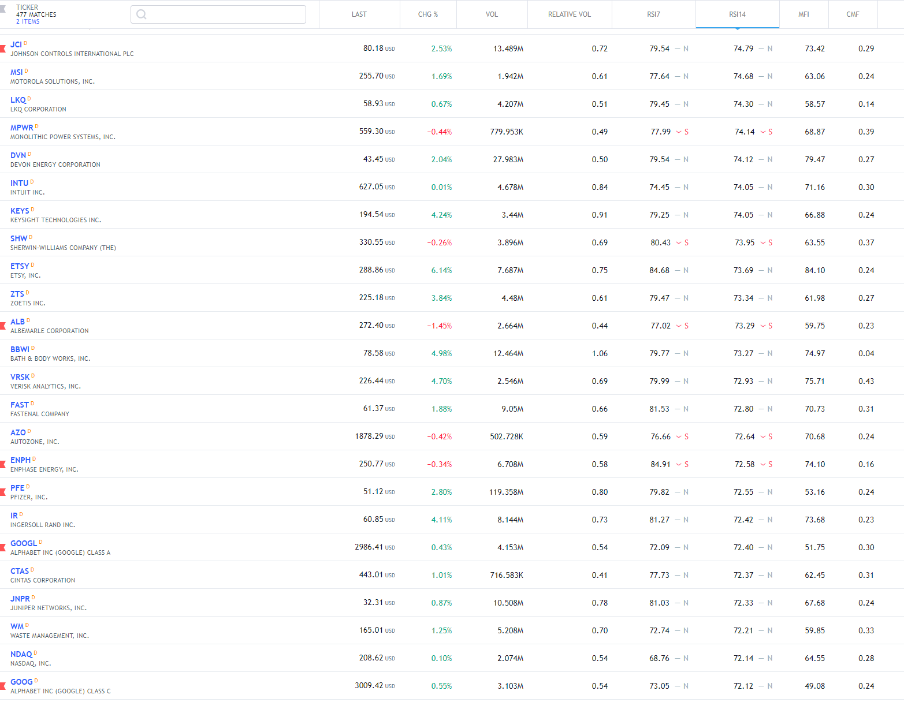
Task: Toggle the red flag on PFE row
Action: [x=3, y=492]
